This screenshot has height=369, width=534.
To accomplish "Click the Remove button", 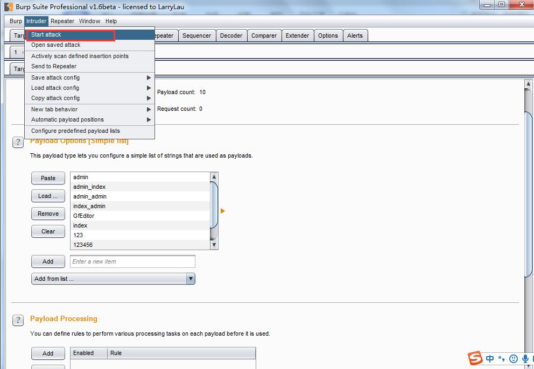I will (48, 214).
